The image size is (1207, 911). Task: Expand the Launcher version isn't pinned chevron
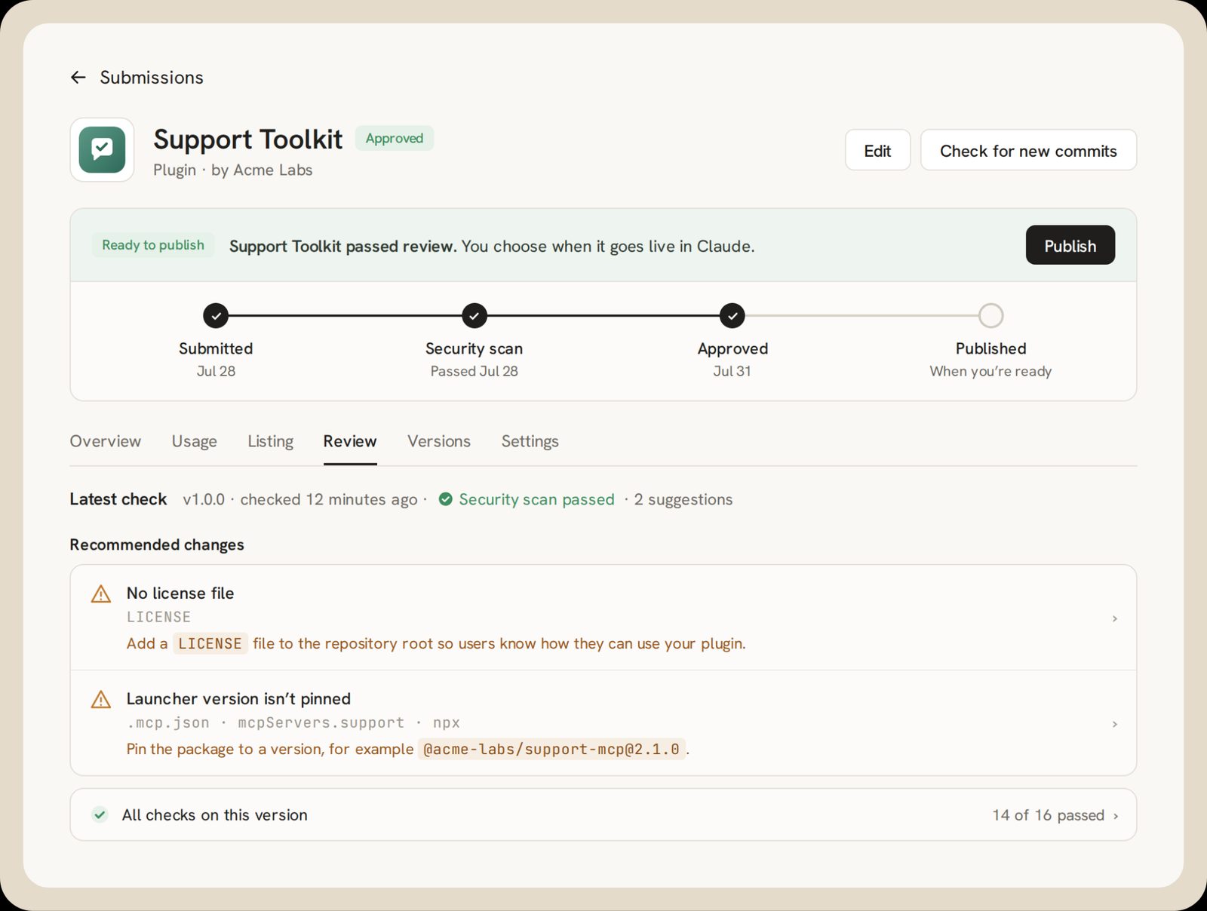coord(1114,724)
